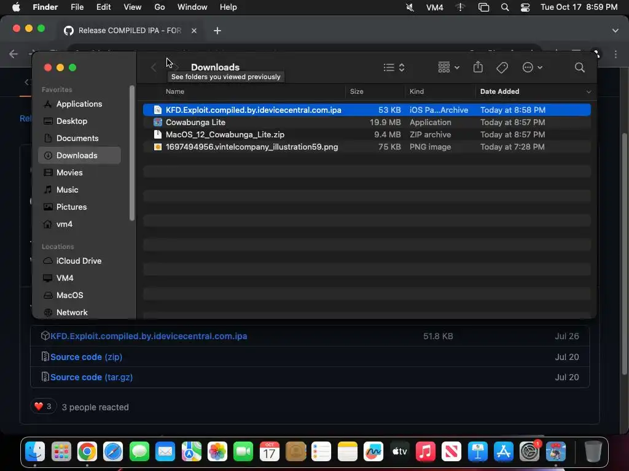The width and height of the screenshot is (629, 471).
Task: Sort files by Name column header
Action: [175, 92]
